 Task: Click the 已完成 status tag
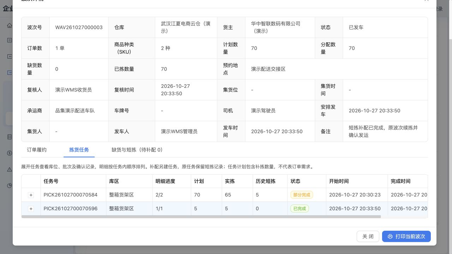(299, 208)
